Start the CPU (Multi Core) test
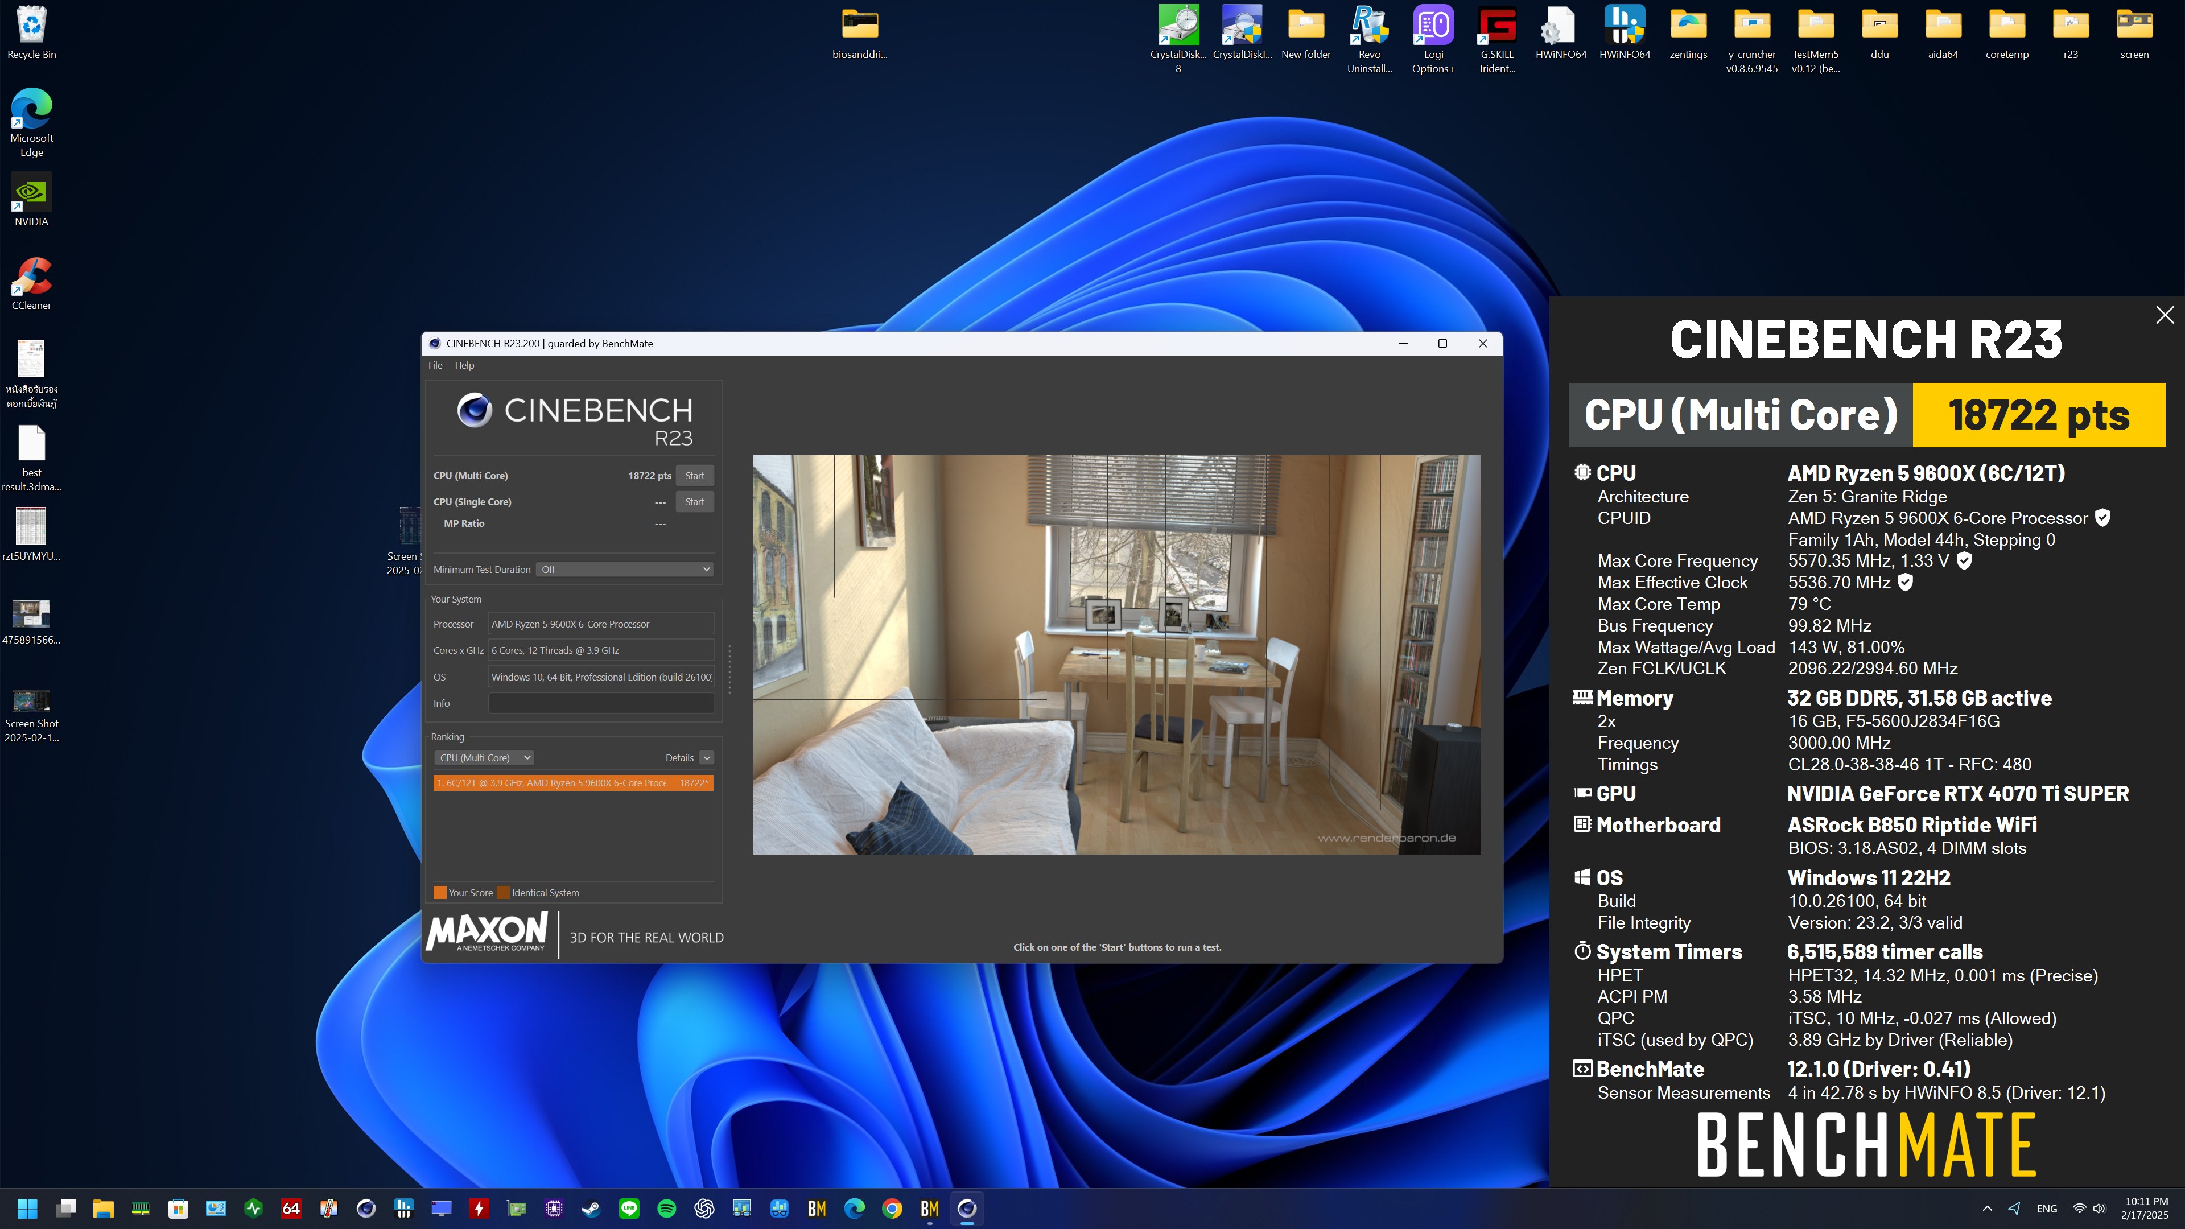This screenshot has height=1229, width=2185. [694, 476]
